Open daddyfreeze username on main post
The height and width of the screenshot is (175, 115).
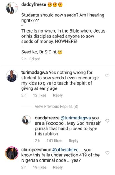coord(34,4)
